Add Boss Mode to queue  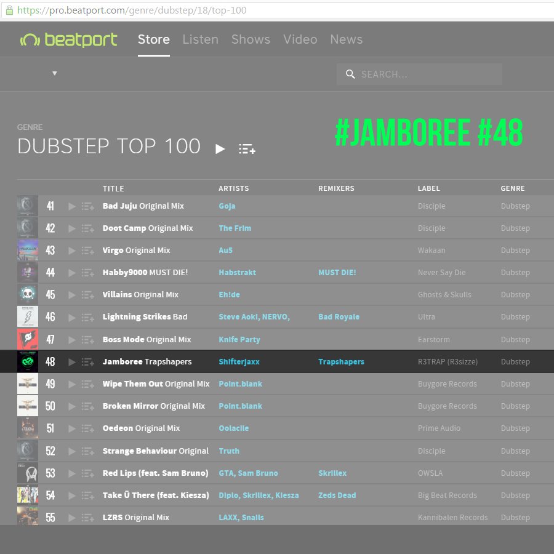[87, 340]
